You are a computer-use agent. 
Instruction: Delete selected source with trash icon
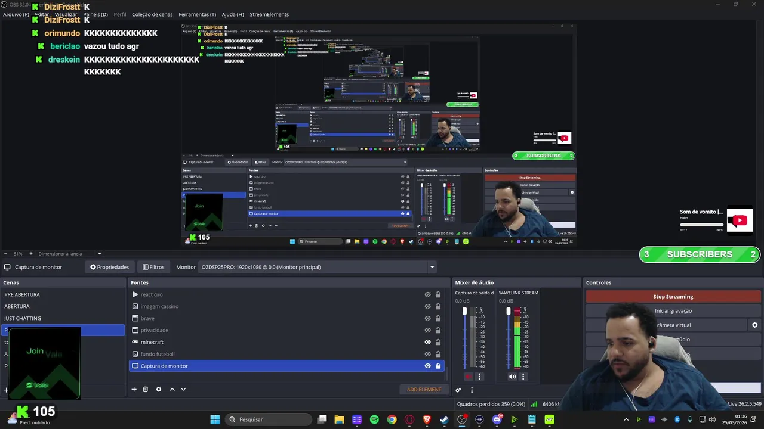coord(145,389)
